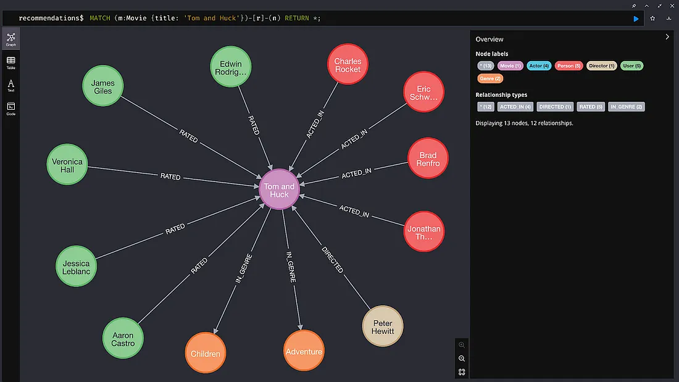Zoom out of the graph
The height and width of the screenshot is (382, 679).
click(x=462, y=359)
